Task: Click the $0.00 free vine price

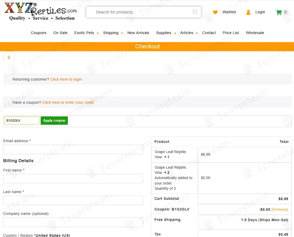Action: click(x=206, y=178)
